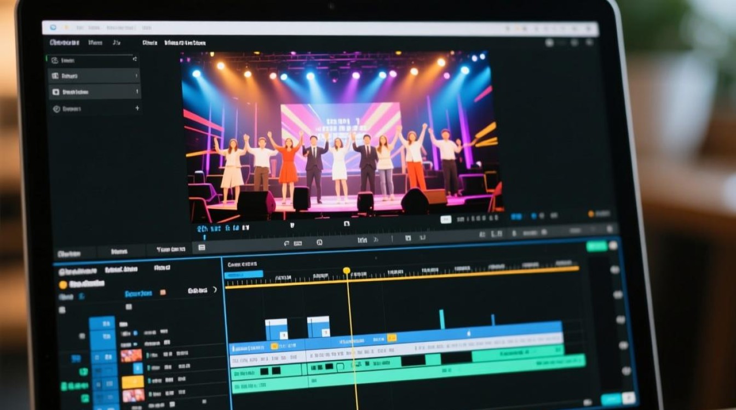Select the upper video thumbnail in the track list

click(131, 355)
